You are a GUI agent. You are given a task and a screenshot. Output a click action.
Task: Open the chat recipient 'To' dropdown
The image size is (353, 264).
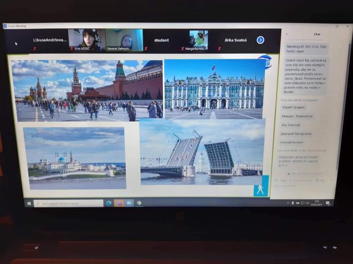point(286,180)
